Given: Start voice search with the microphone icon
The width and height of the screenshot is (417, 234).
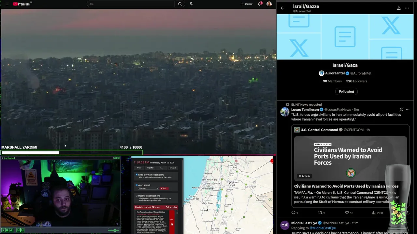Looking at the screenshot, I should pyautogui.click(x=191, y=4).
